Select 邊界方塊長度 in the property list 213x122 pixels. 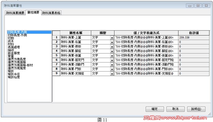point(17,59)
